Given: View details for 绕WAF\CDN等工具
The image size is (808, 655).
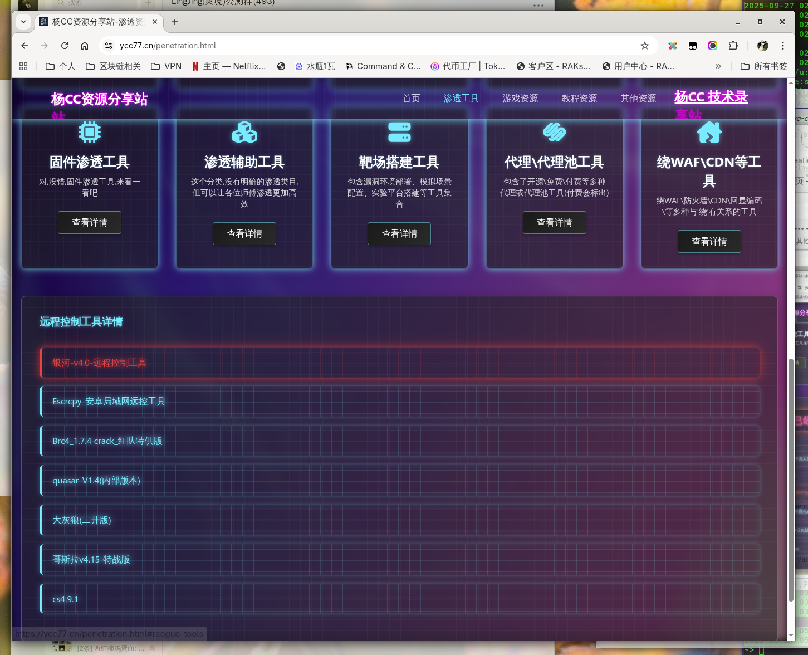Looking at the screenshot, I should (x=709, y=242).
